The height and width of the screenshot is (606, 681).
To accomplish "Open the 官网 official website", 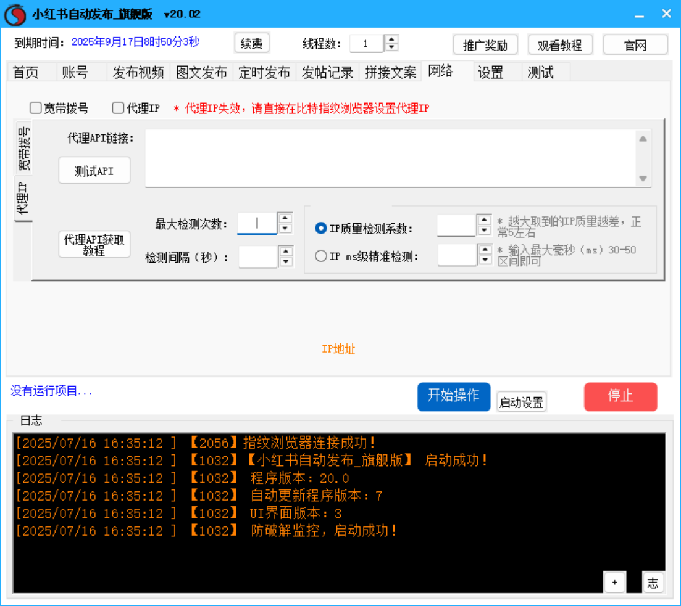I will point(635,44).
